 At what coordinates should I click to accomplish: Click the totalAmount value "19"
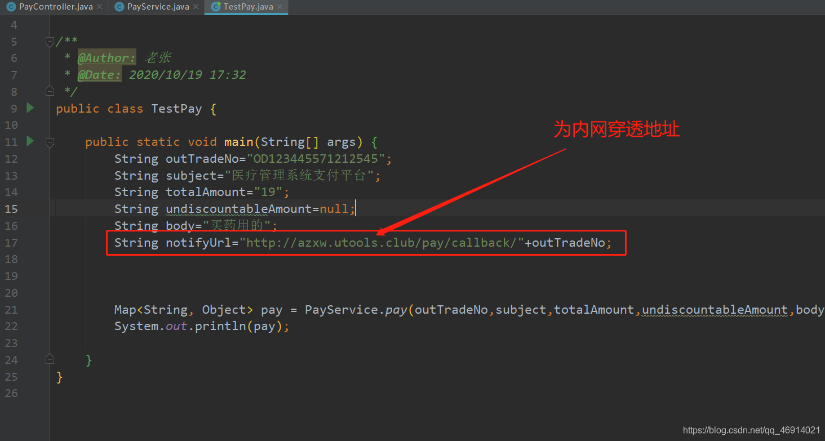[268, 192]
